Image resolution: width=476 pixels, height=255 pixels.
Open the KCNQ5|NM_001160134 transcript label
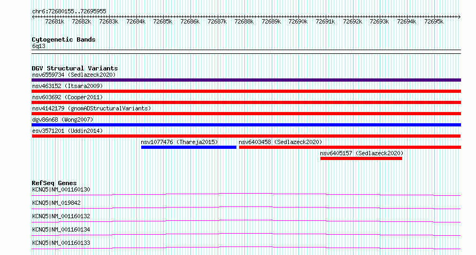click(x=61, y=229)
